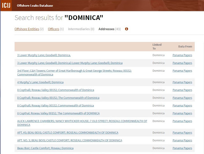Open the 8 Copthal; Roseau Valley DOMINICA address
The image size is (204, 154).
tap(58, 113)
